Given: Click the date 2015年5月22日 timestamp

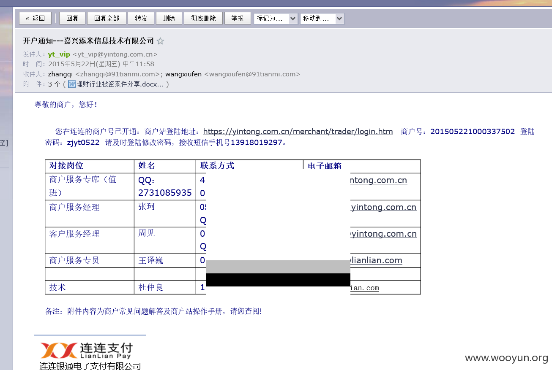Looking at the screenshot, I should tap(101, 64).
